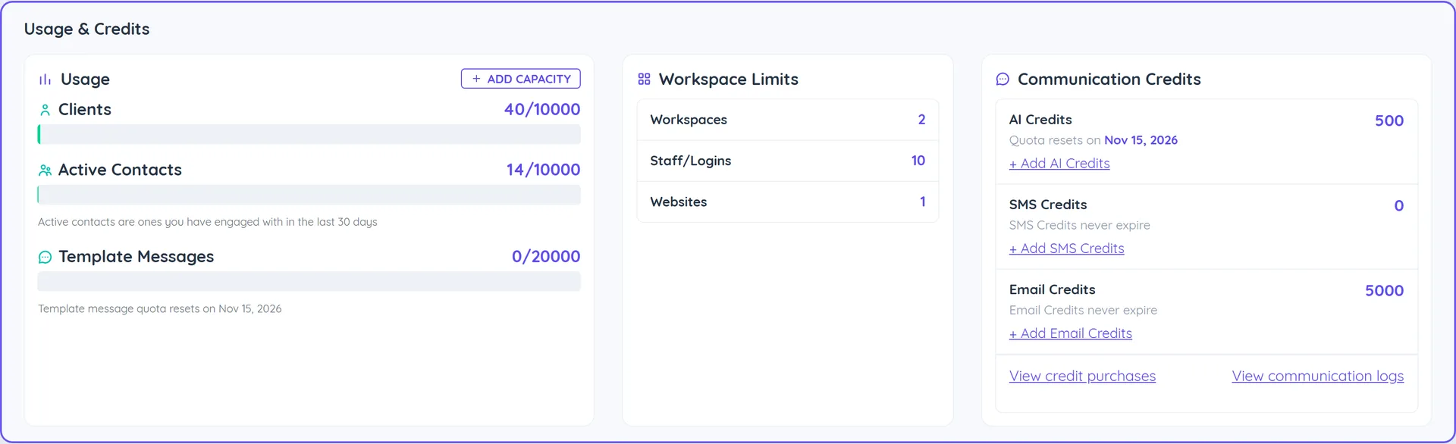The width and height of the screenshot is (1456, 444).
Task: Select the Websites row
Action: click(x=787, y=202)
